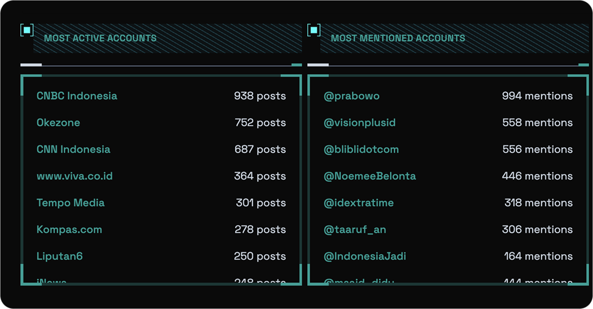Screen dimensions: 593x309
Task: Visit the www.viva.co.id account
Action: point(75,176)
